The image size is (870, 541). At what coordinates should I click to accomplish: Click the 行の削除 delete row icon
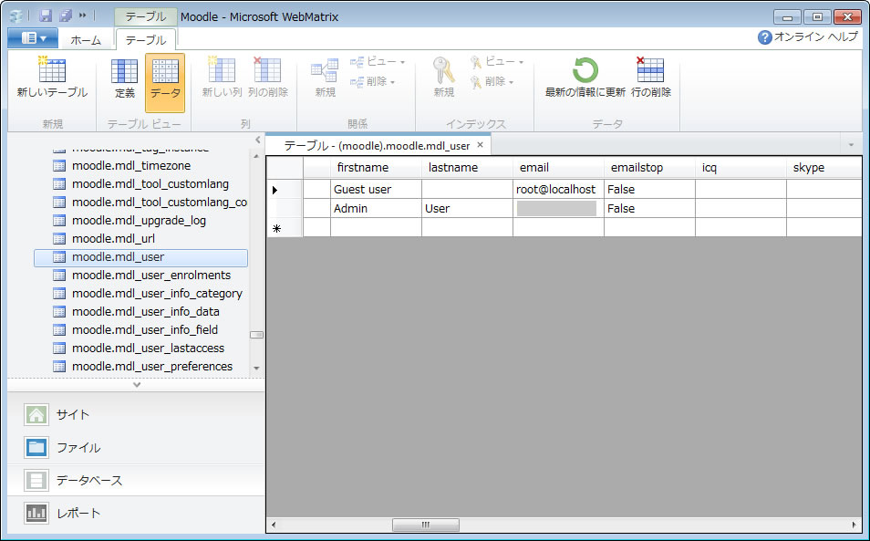click(650, 71)
